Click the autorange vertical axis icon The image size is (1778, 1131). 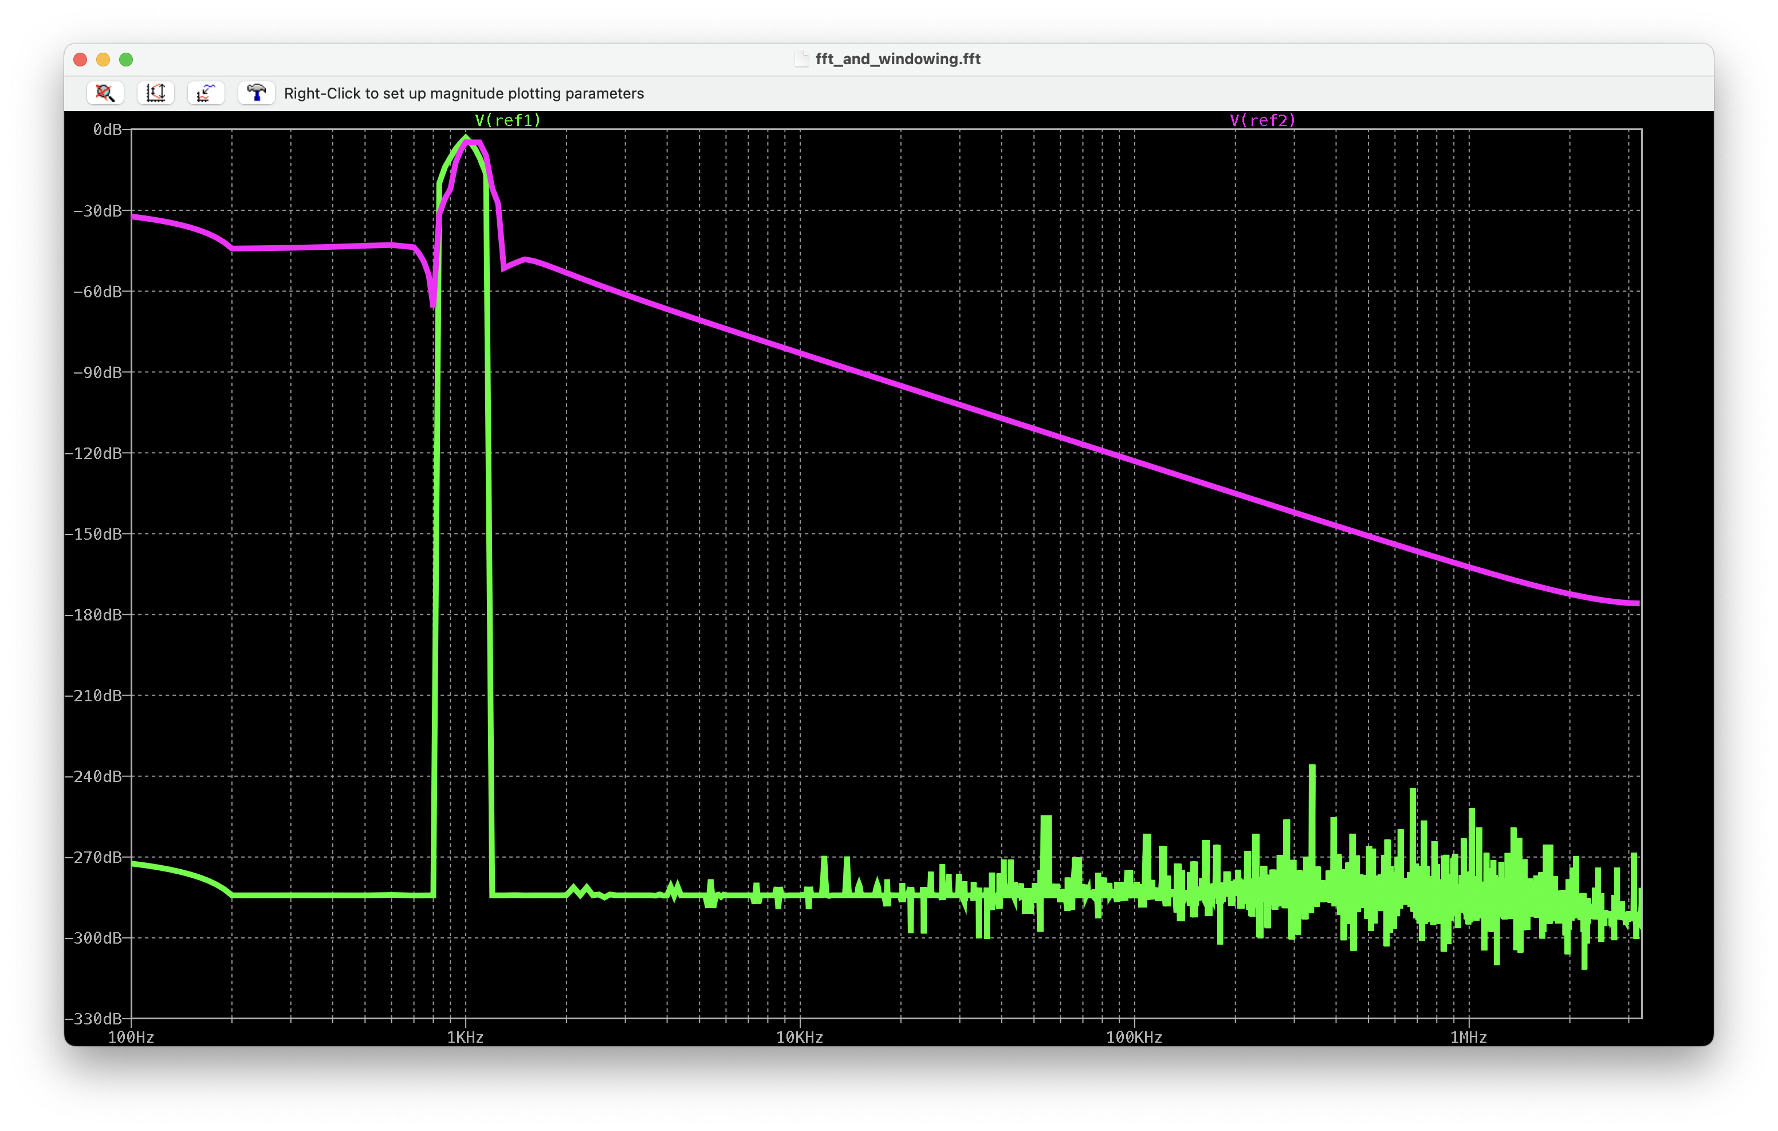click(155, 92)
